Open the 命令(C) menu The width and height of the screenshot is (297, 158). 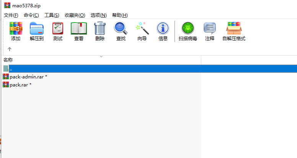point(31,15)
